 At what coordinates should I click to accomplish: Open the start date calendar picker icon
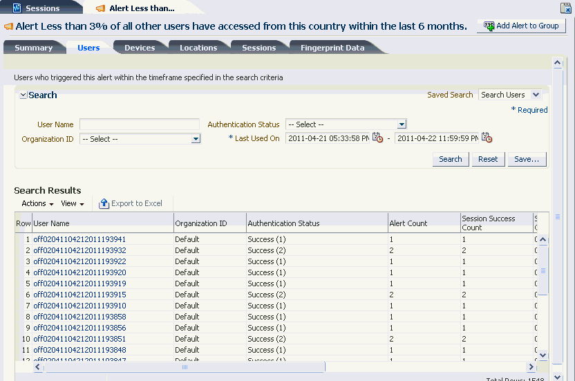377,138
